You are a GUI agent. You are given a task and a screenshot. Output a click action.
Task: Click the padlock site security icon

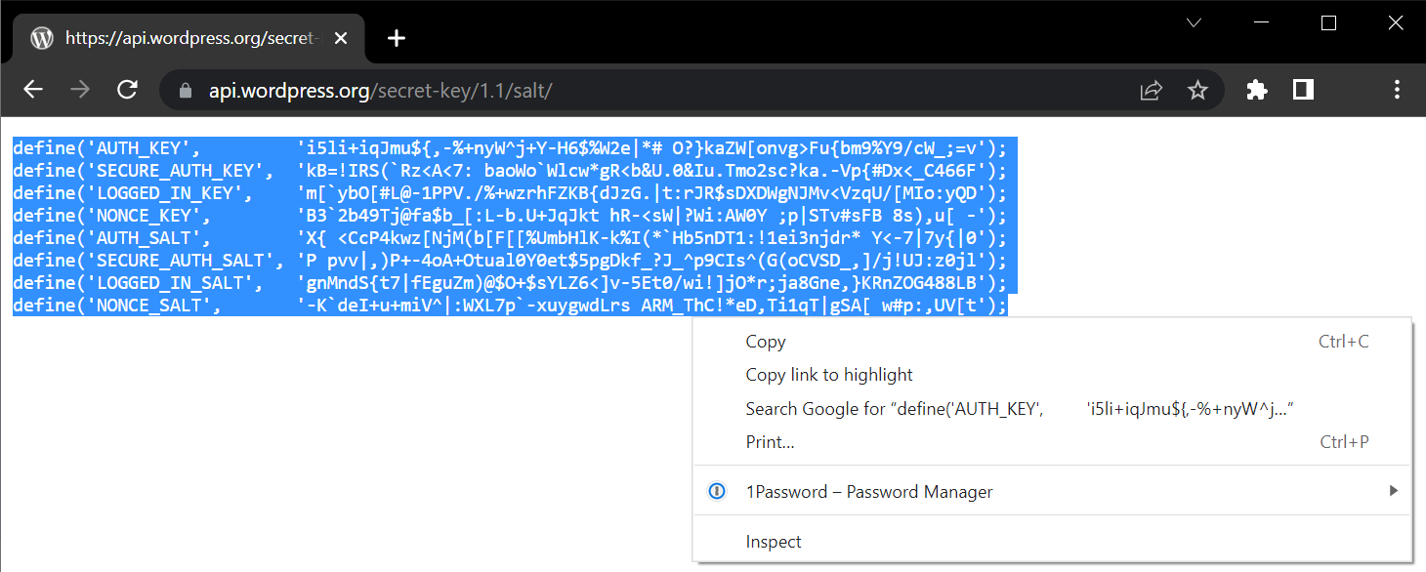click(x=187, y=91)
